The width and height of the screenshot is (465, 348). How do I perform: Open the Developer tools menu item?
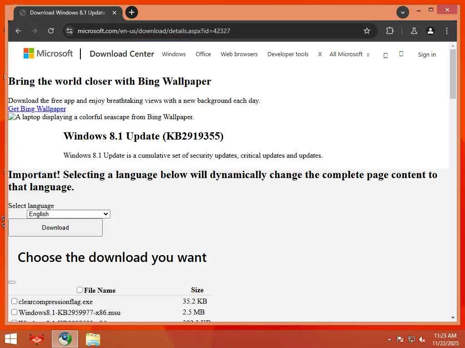point(288,54)
